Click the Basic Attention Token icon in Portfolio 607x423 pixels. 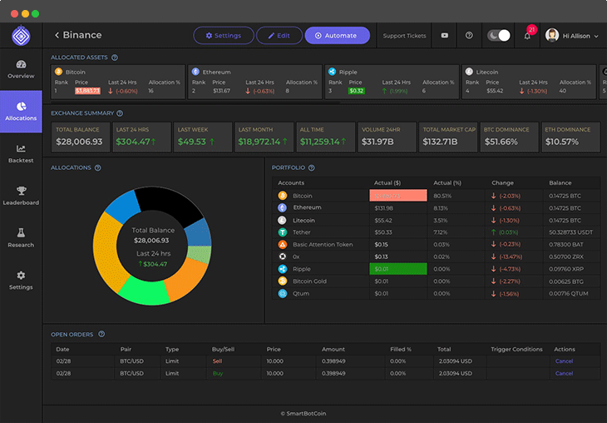click(283, 244)
